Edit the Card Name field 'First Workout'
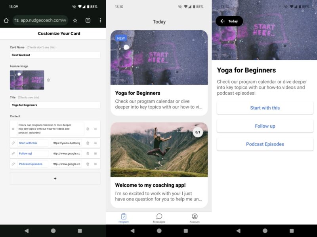The image size is (317, 237). click(55, 55)
